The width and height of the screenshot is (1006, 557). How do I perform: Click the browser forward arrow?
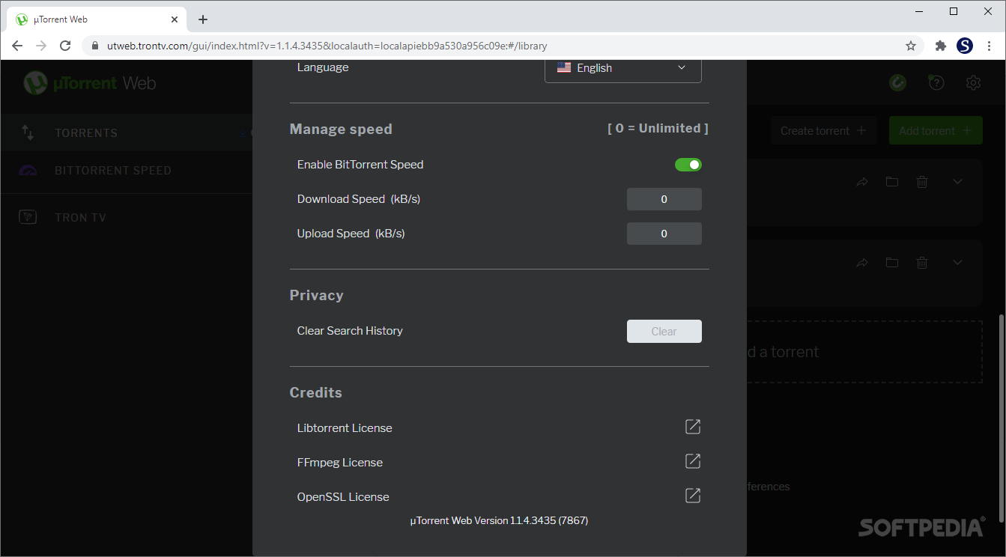click(x=41, y=46)
